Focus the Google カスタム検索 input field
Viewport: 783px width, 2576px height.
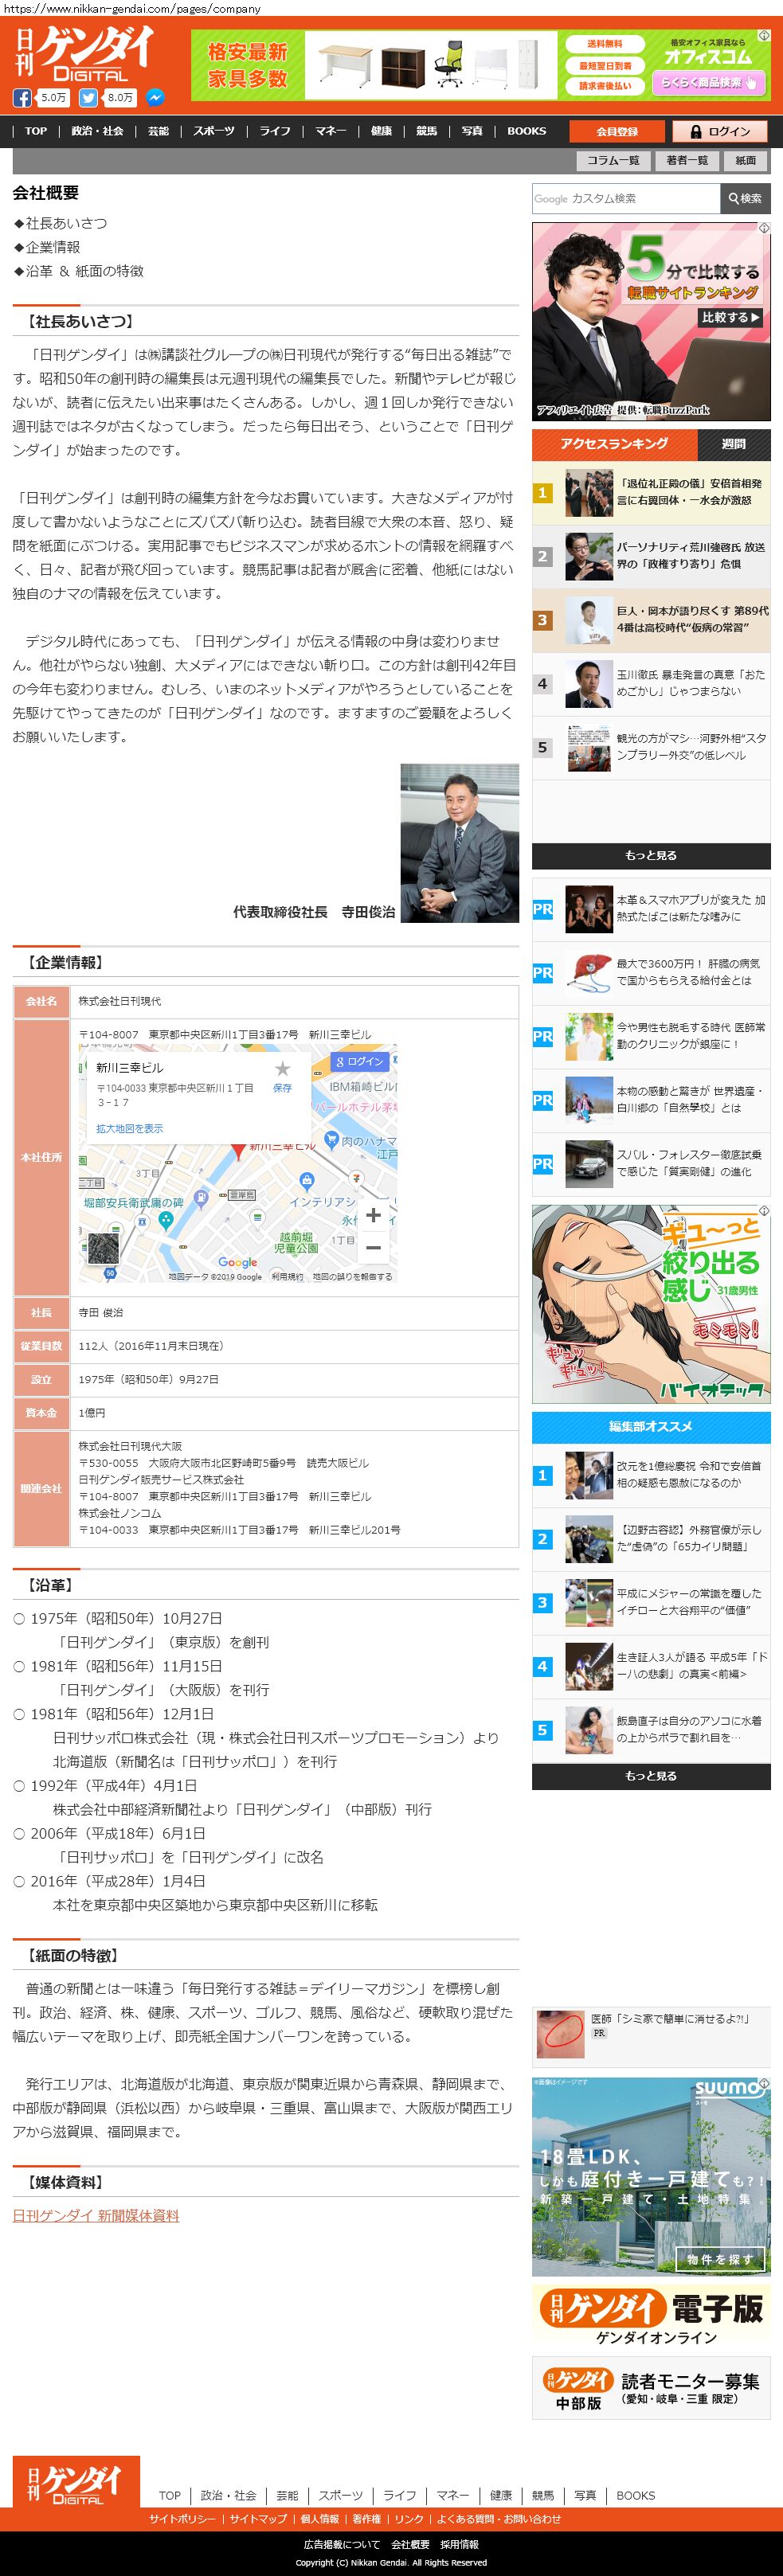pyautogui.click(x=626, y=198)
